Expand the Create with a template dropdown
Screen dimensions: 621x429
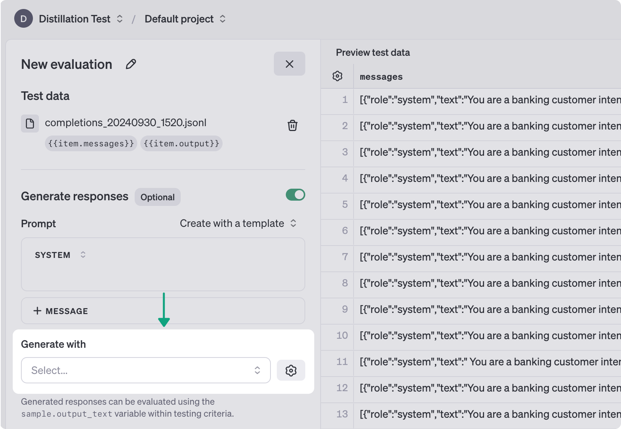coord(238,223)
